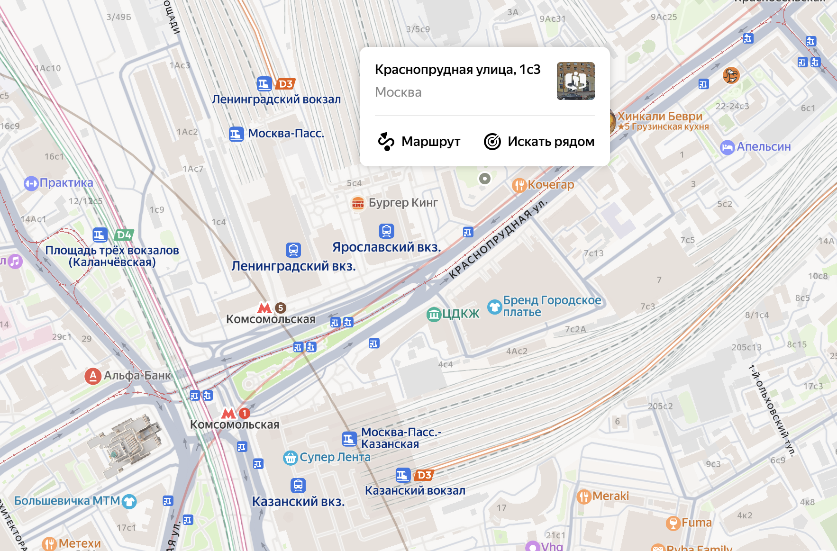Screen dimensions: 837x551
Task: Click the Кочегар restaurant marker icon
Action: pos(519,185)
